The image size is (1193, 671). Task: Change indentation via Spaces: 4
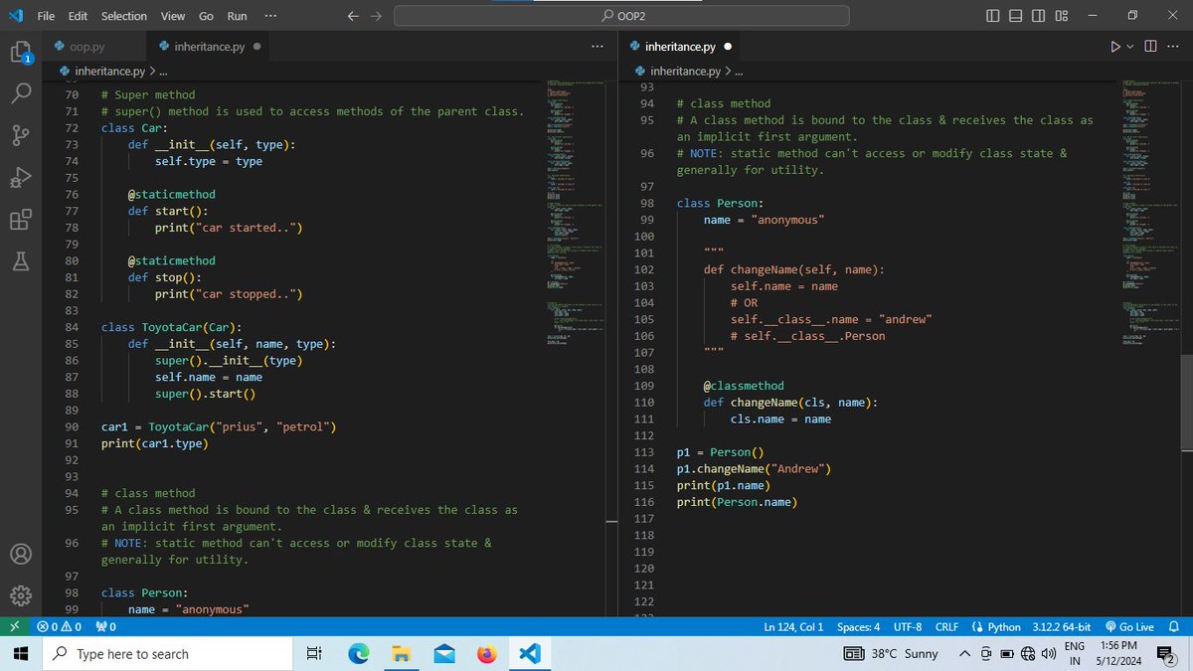(858, 627)
